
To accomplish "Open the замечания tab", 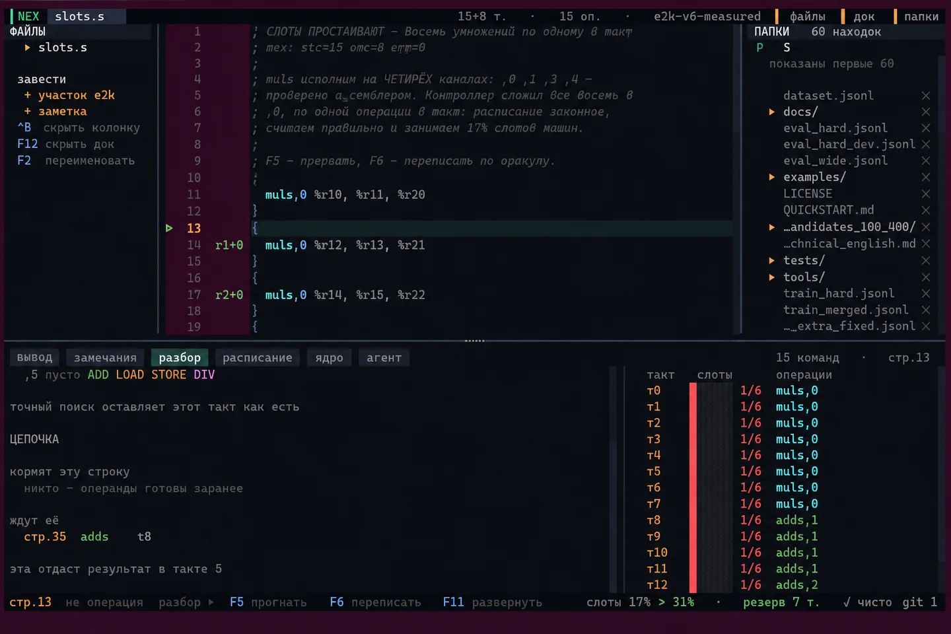I will (105, 357).
